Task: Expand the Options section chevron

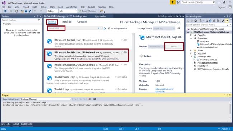Action: (x=141, y=56)
